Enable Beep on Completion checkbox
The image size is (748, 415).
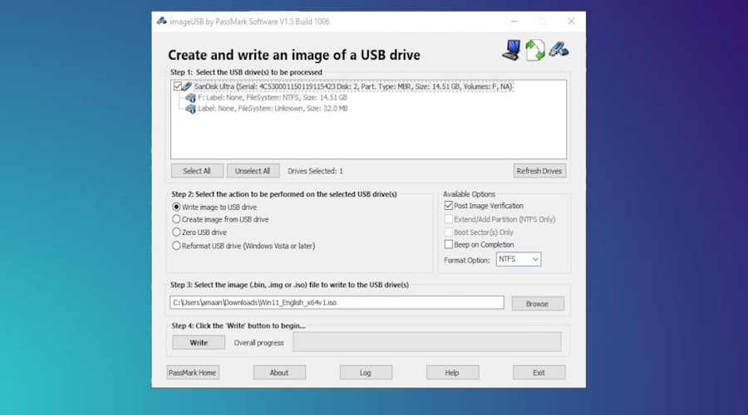tap(449, 244)
